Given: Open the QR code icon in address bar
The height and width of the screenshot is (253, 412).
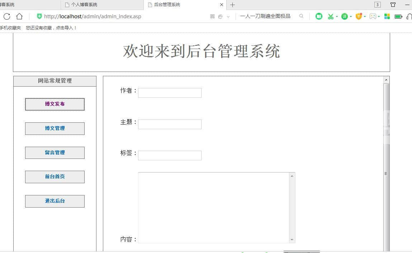Looking at the screenshot, I should pos(212,16).
